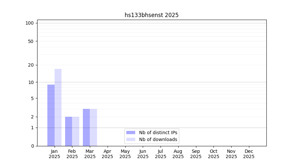The height and width of the screenshot is (164, 296).
Task: Select the 5 tick on the y-axis
Action: pyautogui.click(x=32, y=98)
